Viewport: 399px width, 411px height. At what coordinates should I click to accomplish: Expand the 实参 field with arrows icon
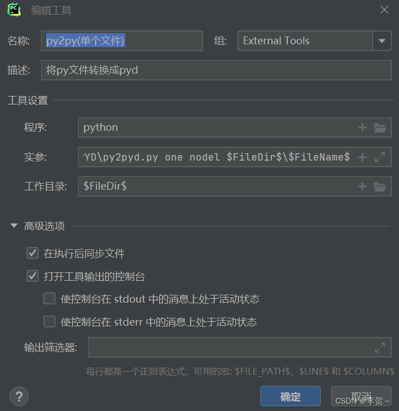[380, 157]
